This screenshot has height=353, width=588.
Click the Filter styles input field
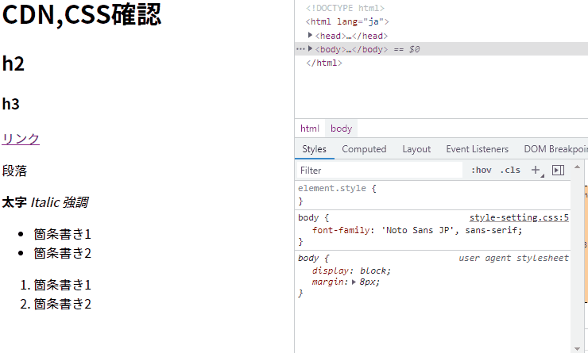click(380, 171)
